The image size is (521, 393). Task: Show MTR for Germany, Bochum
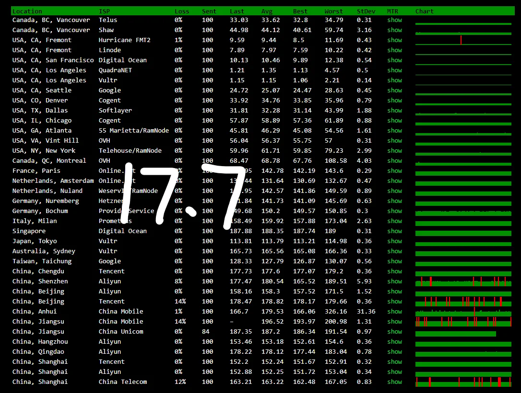[394, 211]
